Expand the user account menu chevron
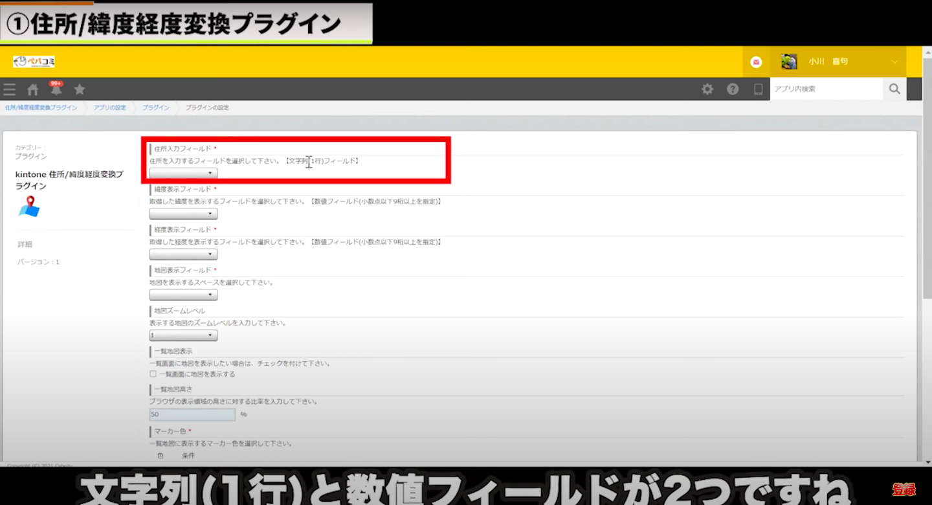 tap(894, 62)
